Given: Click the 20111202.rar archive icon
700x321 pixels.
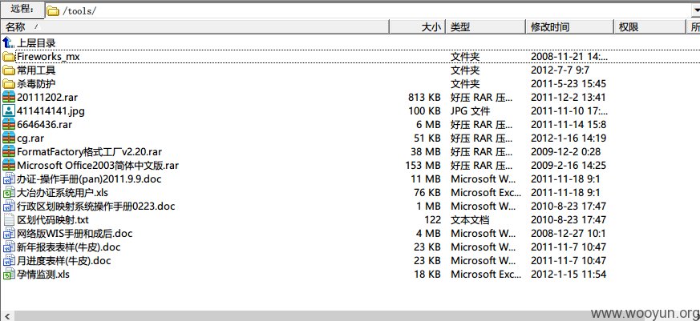Looking at the screenshot, I should (9, 97).
